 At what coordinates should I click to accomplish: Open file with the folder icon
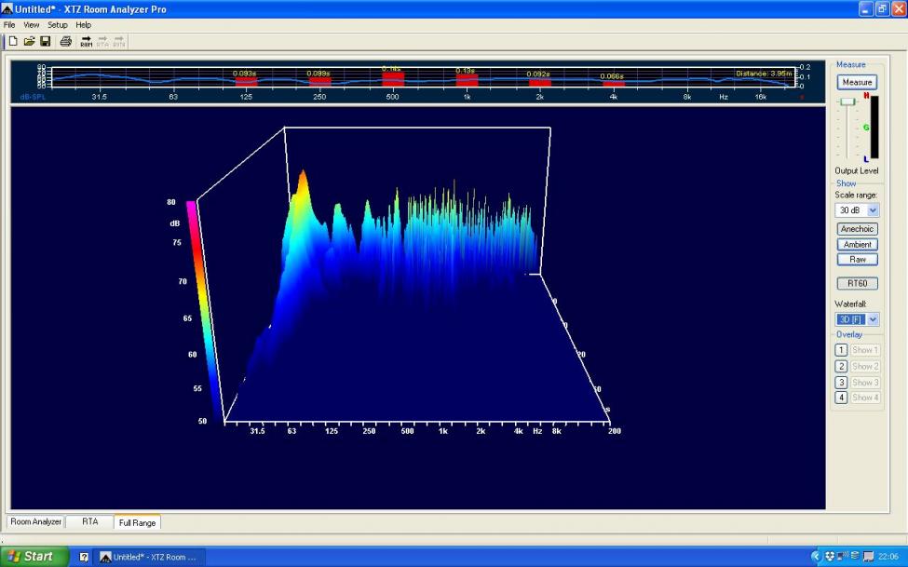pos(29,41)
